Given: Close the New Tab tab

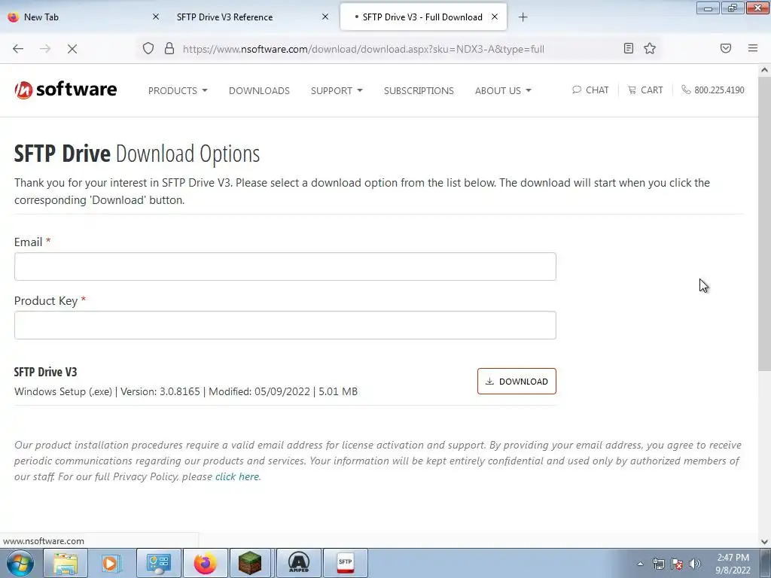Looking at the screenshot, I should [x=156, y=17].
